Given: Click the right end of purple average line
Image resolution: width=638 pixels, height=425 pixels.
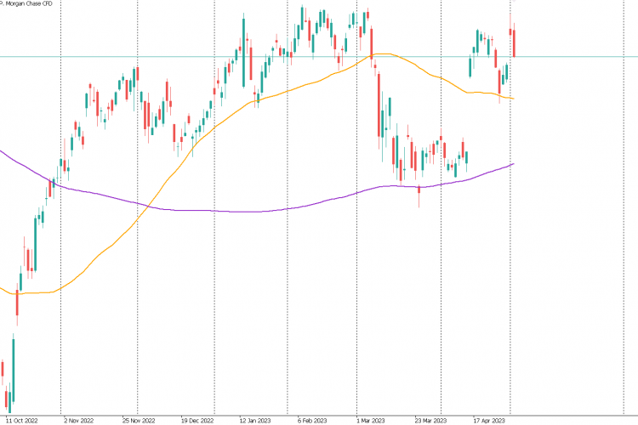Looking at the screenshot, I should point(513,164).
